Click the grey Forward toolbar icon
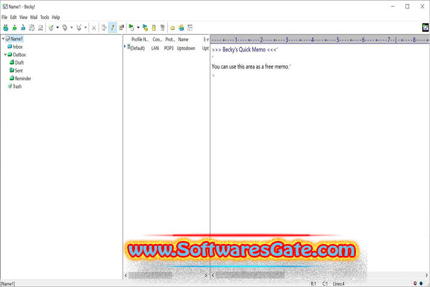Screen dimensions: 430x287 (x=79, y=28)
